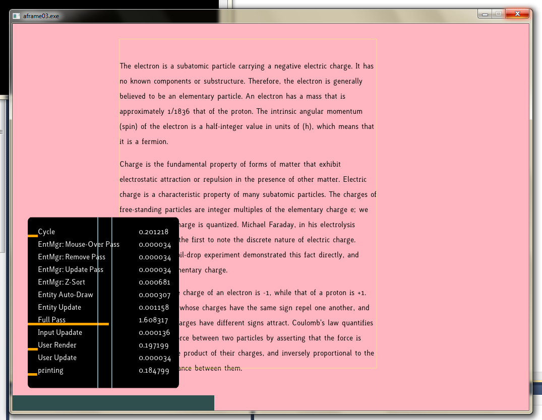
Task: Click the EntMgr: Mouse-Over Pass entry
Action: (78, 244)
